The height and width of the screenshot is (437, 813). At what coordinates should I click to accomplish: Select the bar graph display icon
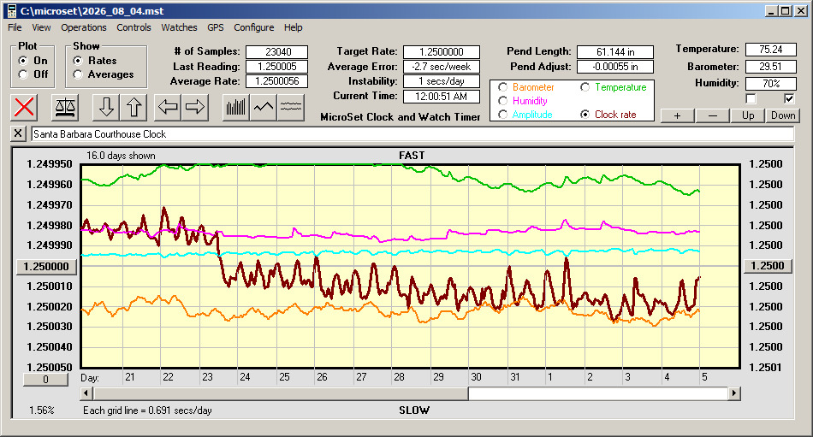click(x=236, y=107)
